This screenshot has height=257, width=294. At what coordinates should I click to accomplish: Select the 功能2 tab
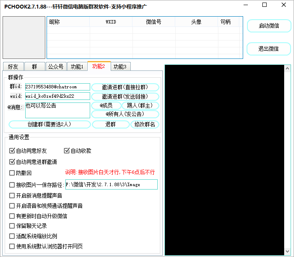[99, 66]
